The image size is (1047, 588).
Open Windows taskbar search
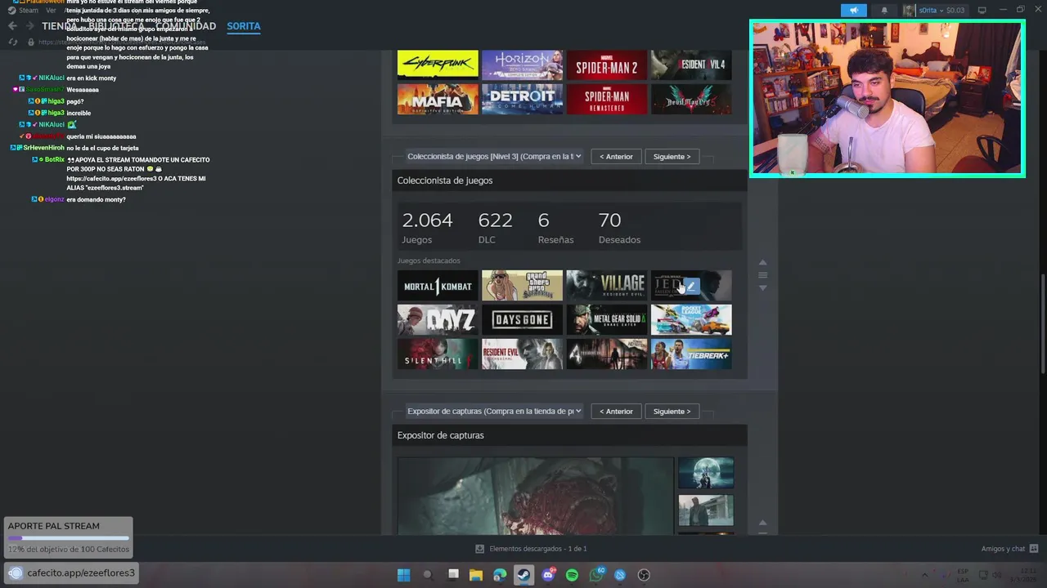click(x=427, y=575)
